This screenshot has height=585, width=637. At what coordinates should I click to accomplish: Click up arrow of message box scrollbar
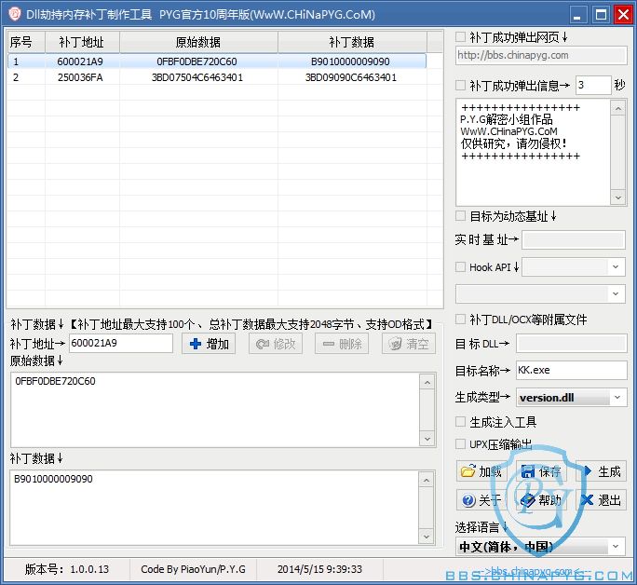pos(617,108)
